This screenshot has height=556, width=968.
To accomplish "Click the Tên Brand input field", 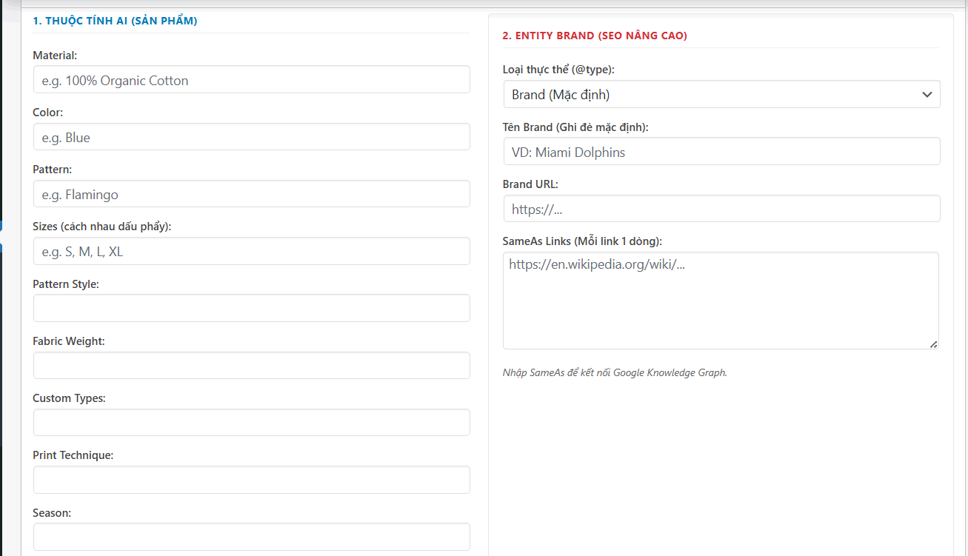I will 721,152.
